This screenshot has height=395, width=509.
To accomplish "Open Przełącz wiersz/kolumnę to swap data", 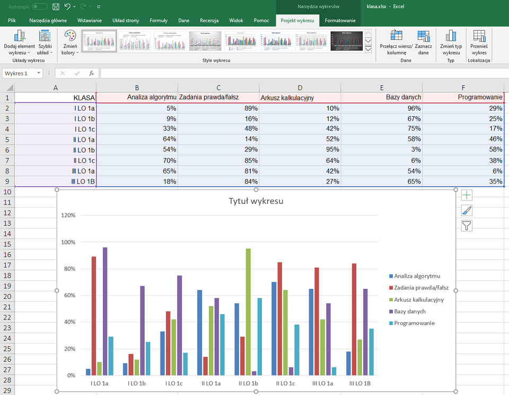I will 396,42.
